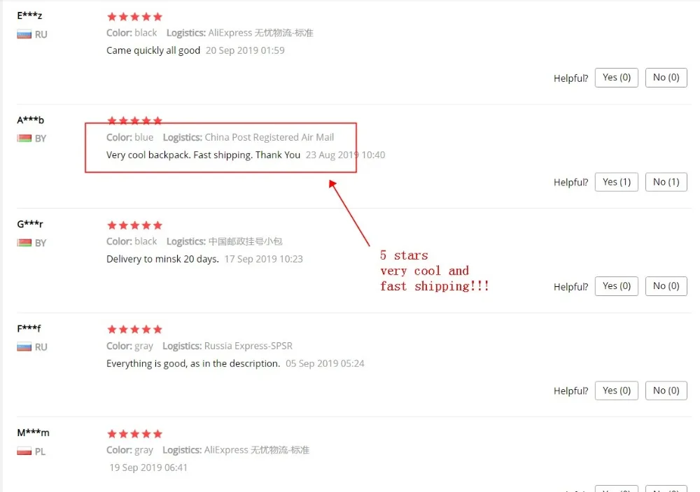Vote Yes (0) on the Minsk delivery review
This screenshot has height=492, width=700.
616,286
